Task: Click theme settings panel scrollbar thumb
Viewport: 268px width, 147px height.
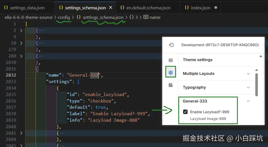Action: pyautogui.click(x=256, y=85)
